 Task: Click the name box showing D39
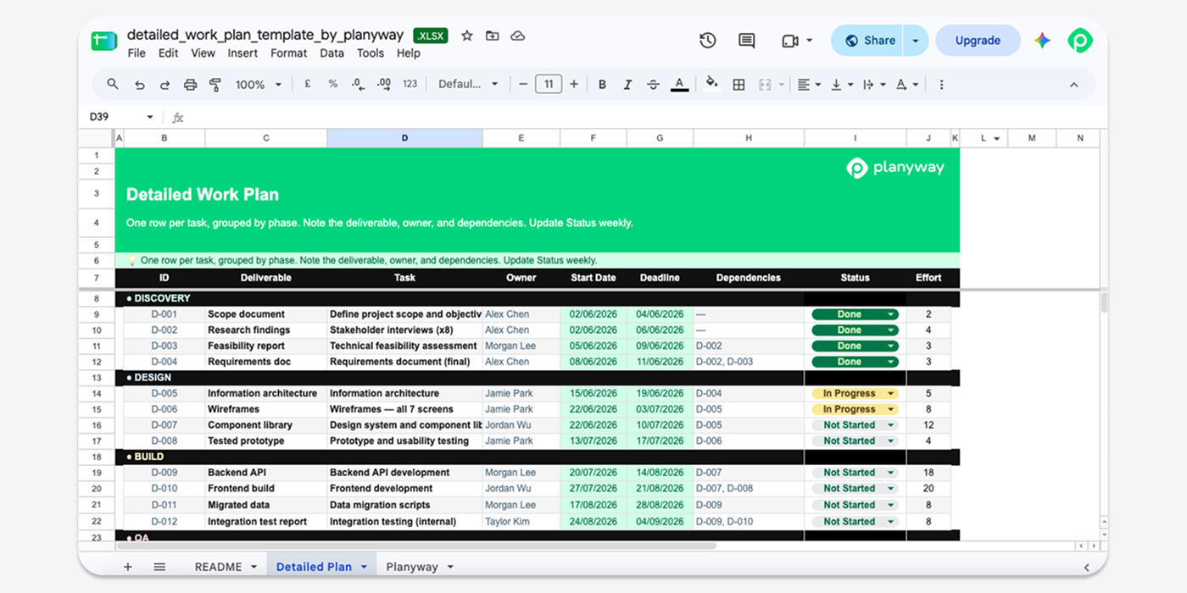point(121,117)
